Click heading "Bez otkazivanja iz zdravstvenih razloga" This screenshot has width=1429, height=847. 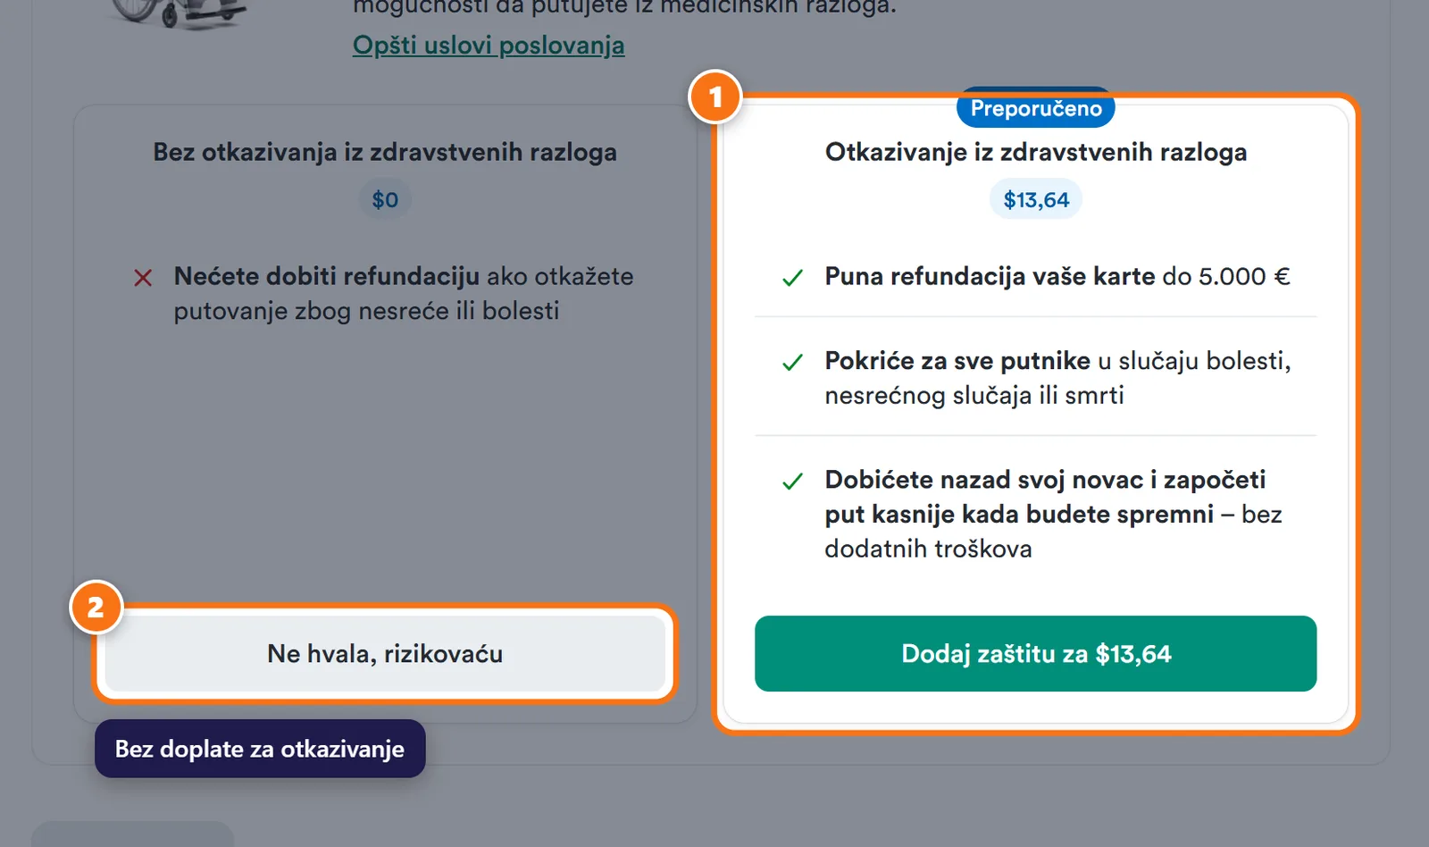coord(385,152)
